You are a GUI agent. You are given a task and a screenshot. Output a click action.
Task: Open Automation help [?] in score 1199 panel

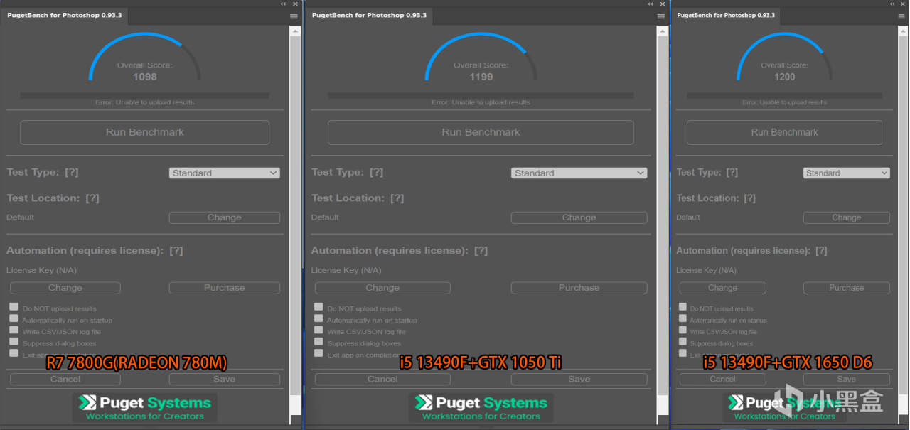[481, 251]
